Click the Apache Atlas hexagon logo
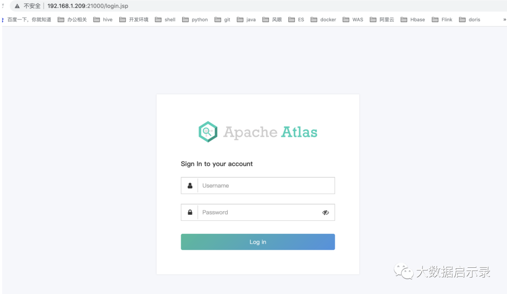This screenshot has width=507, height=294. (208, 132)
